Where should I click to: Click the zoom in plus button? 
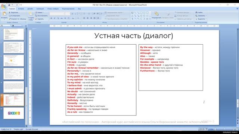point(233,129)
